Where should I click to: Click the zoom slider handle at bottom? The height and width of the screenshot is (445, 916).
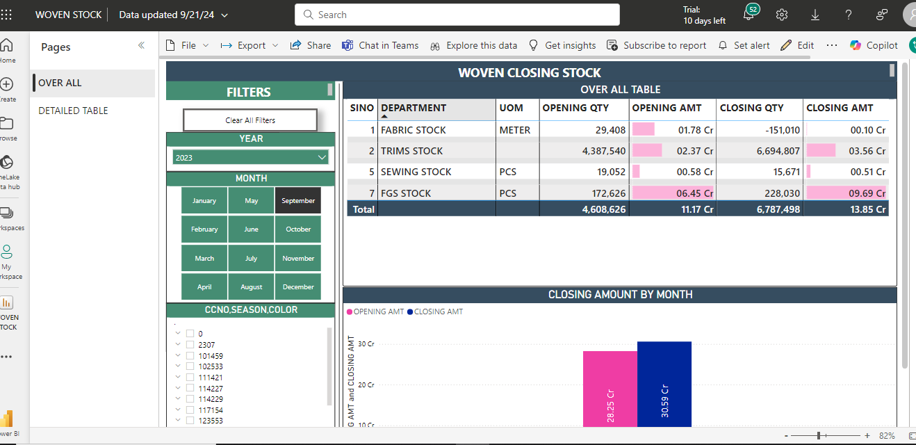[x=819, y=435]
